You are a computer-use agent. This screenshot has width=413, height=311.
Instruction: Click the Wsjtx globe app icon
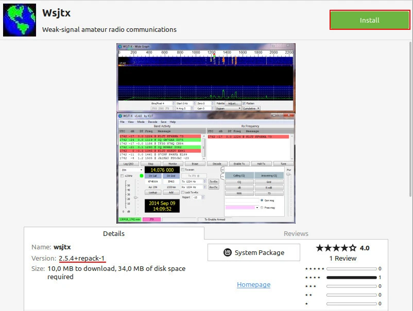(20, 20)
